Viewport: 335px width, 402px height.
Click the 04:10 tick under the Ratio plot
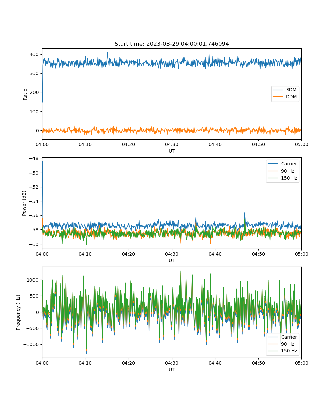(85, 145)
